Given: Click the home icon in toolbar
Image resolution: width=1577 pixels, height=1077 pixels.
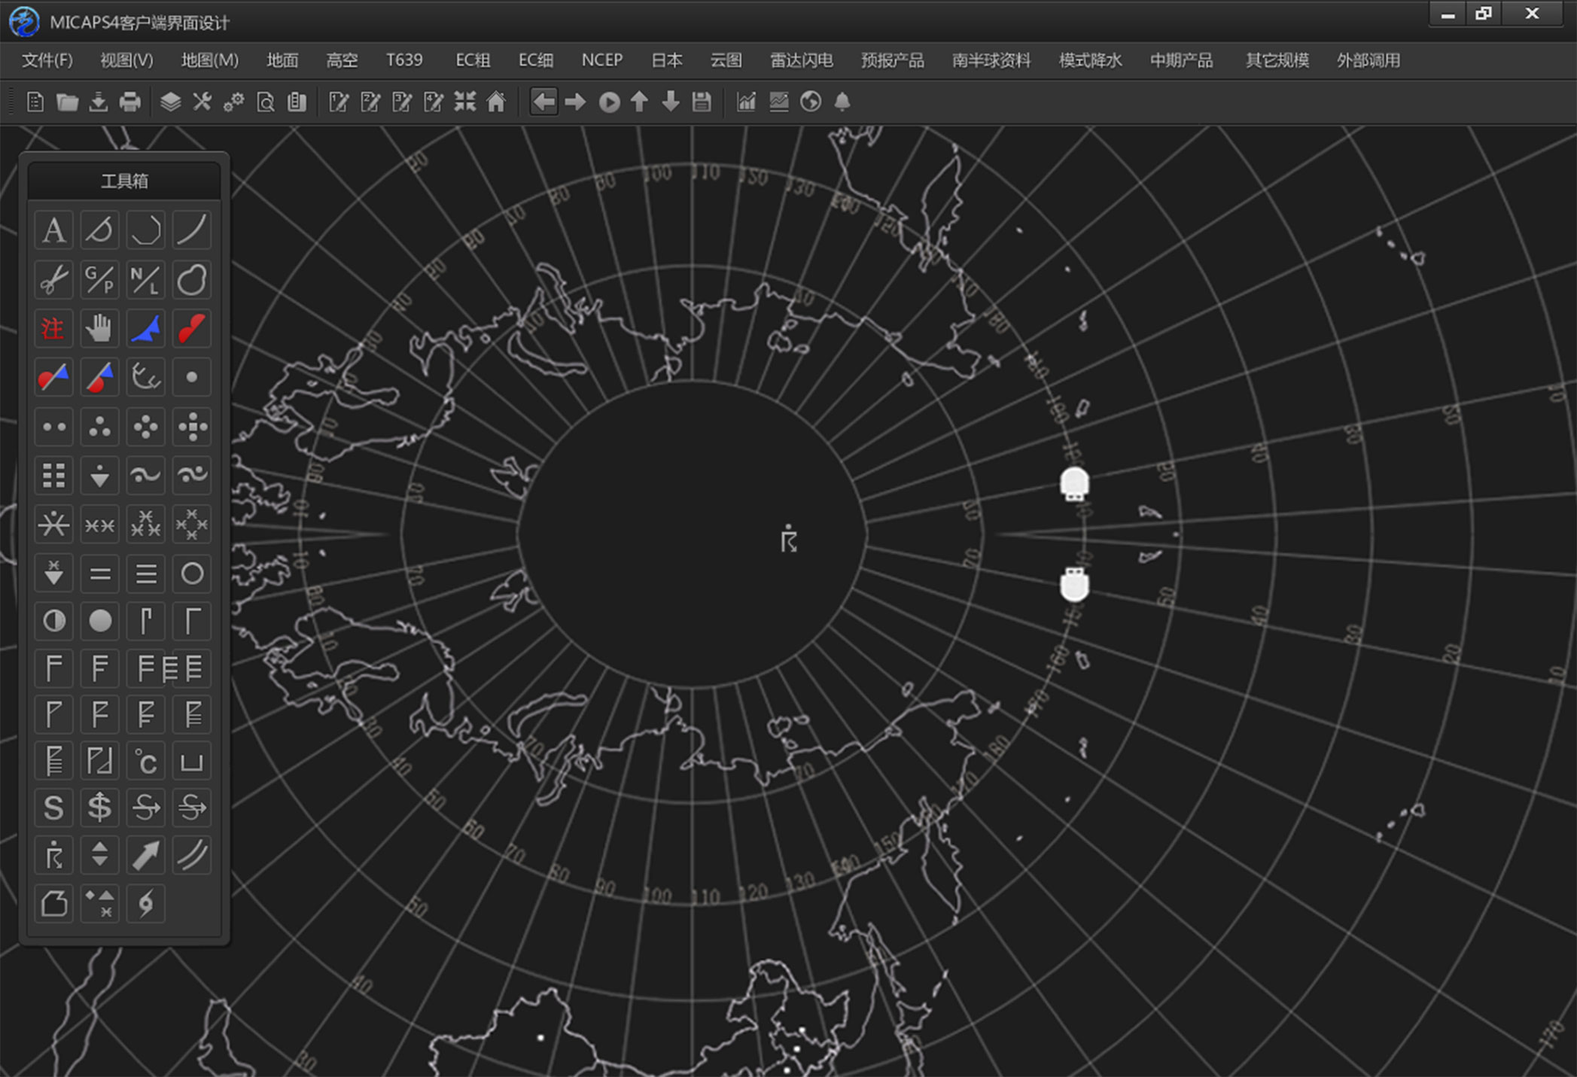Looking at the screenshot, I should click(x=496, y=102).
